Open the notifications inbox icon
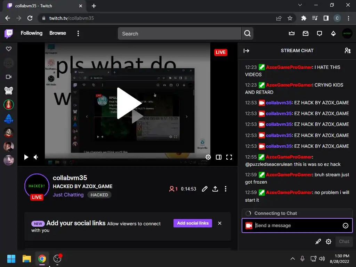Viewport: 356px width, 267px height. click(306, 34)
